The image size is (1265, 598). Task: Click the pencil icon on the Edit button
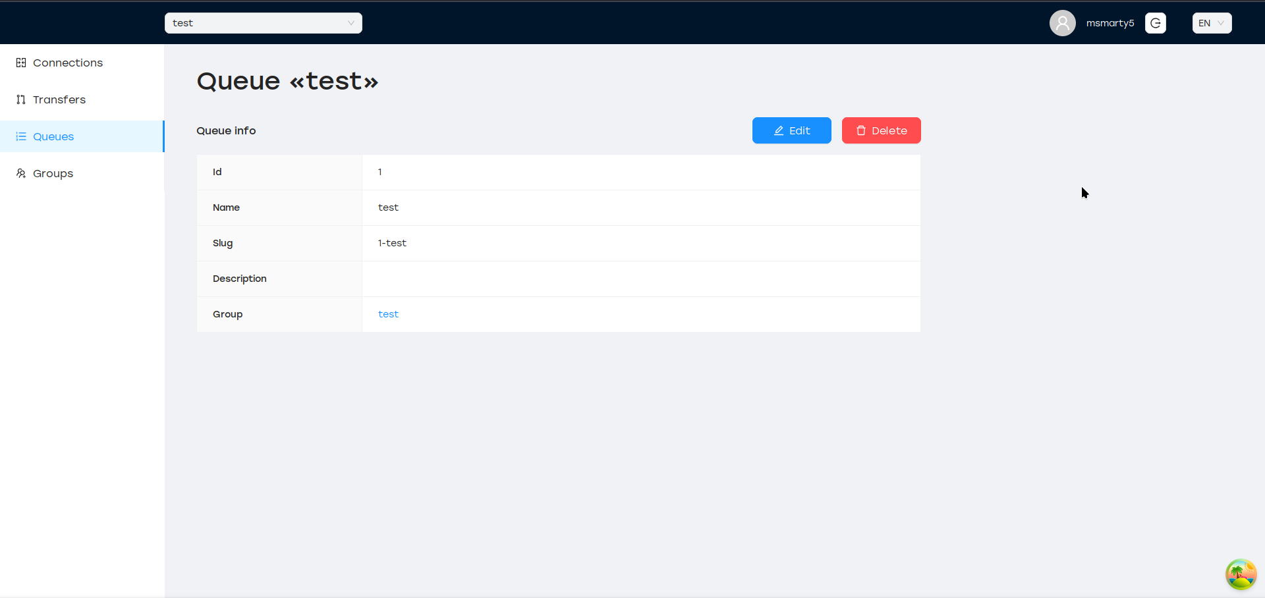[779, 130]
